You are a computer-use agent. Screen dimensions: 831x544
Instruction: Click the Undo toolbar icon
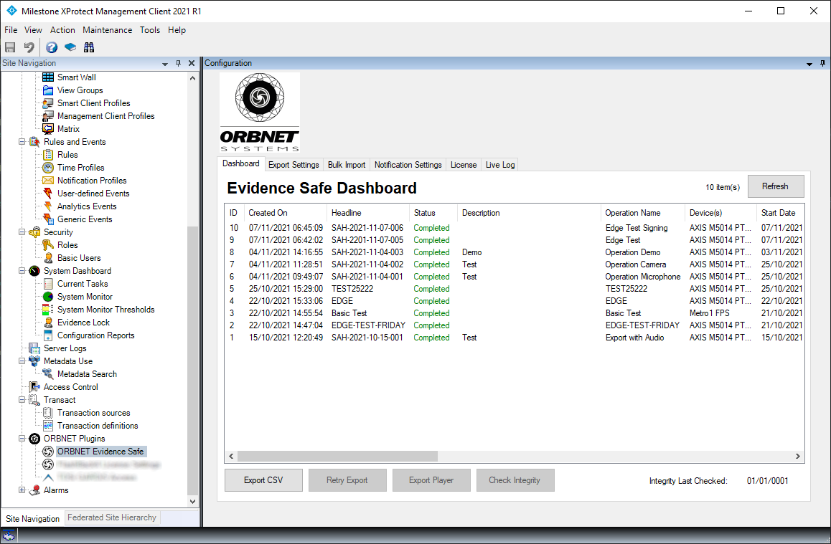pyautogui.click(x=29, y=47)
